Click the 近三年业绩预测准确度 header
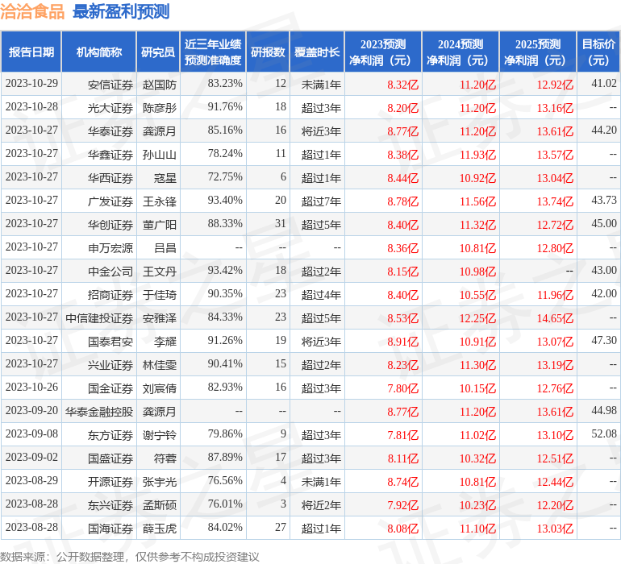This screenshot has height=564, width=621. pos(213,52)
